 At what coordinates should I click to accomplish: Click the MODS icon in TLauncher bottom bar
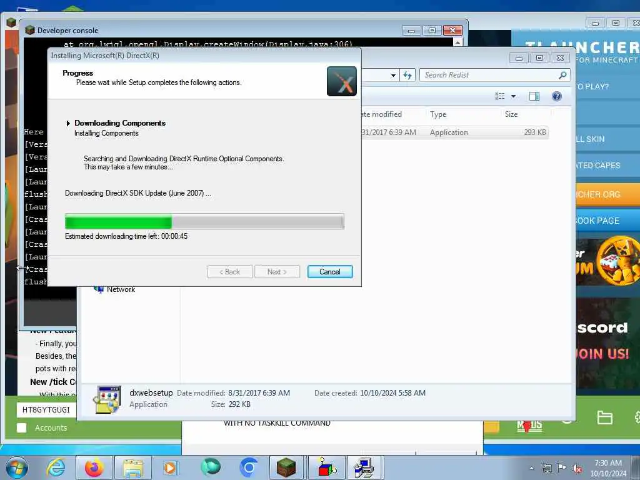[x=529, y=425]
